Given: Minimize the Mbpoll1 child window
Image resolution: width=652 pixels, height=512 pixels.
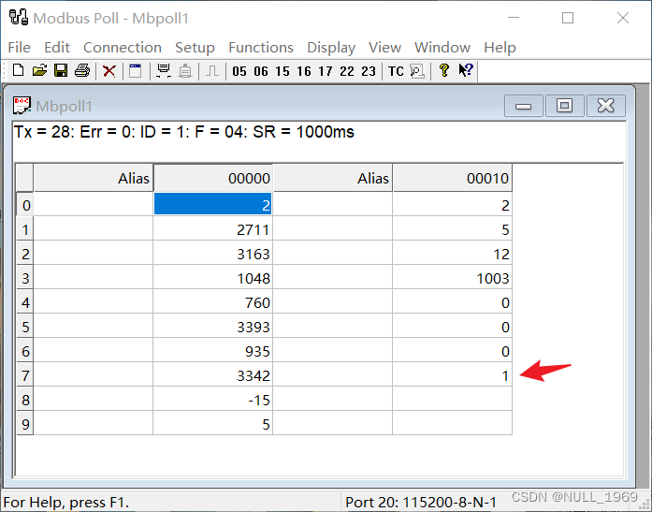Looking at the screenshot, I should coord(524,106).
